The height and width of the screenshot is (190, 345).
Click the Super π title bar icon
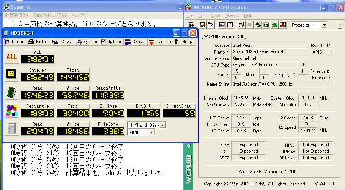click(6, 7)
